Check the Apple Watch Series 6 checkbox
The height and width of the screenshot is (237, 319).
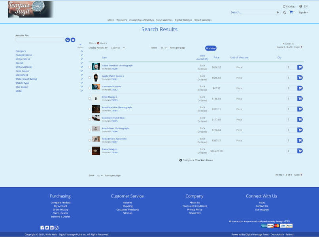point(90,78)
